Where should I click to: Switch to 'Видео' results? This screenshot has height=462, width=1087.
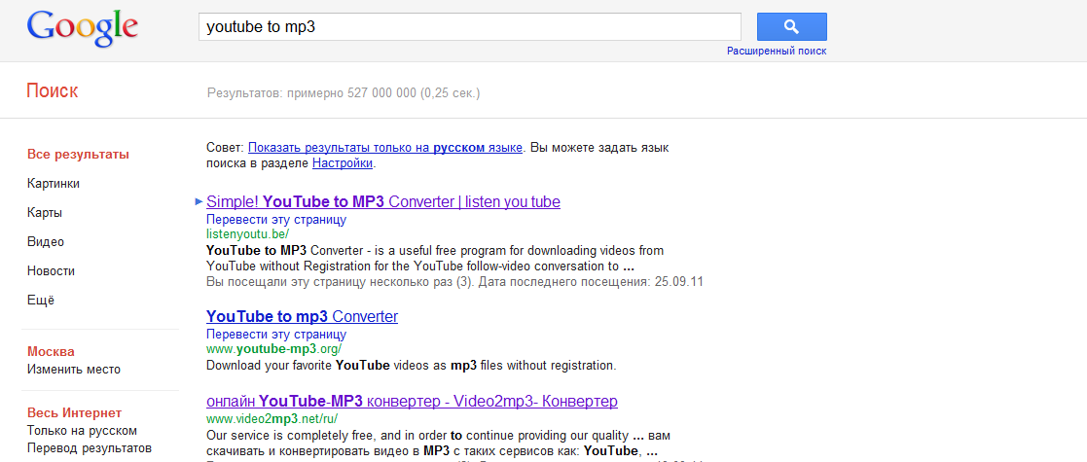click(46, 242)
